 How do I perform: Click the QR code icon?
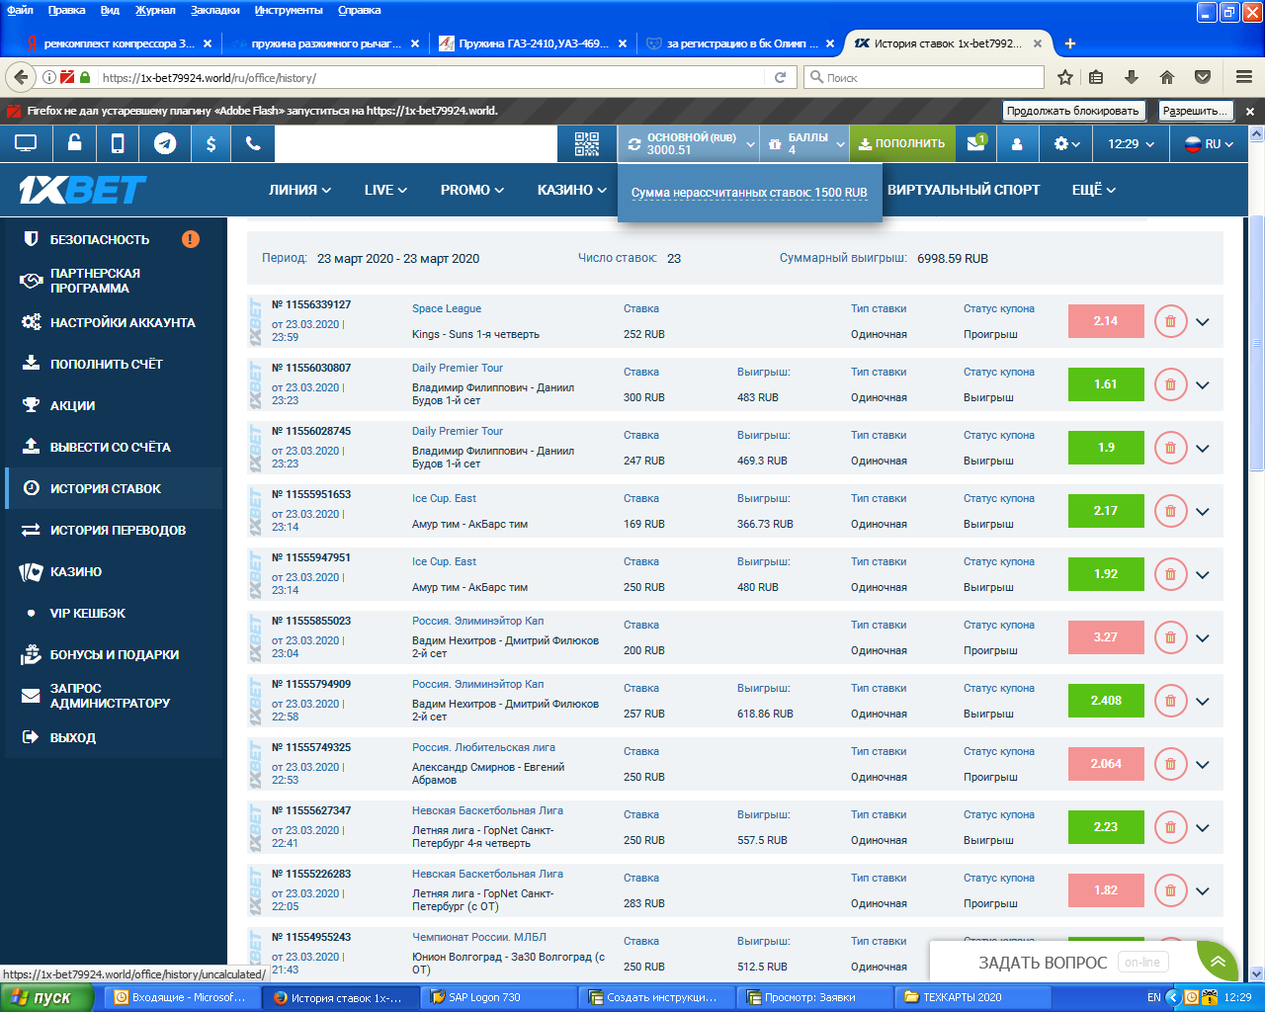587,144
